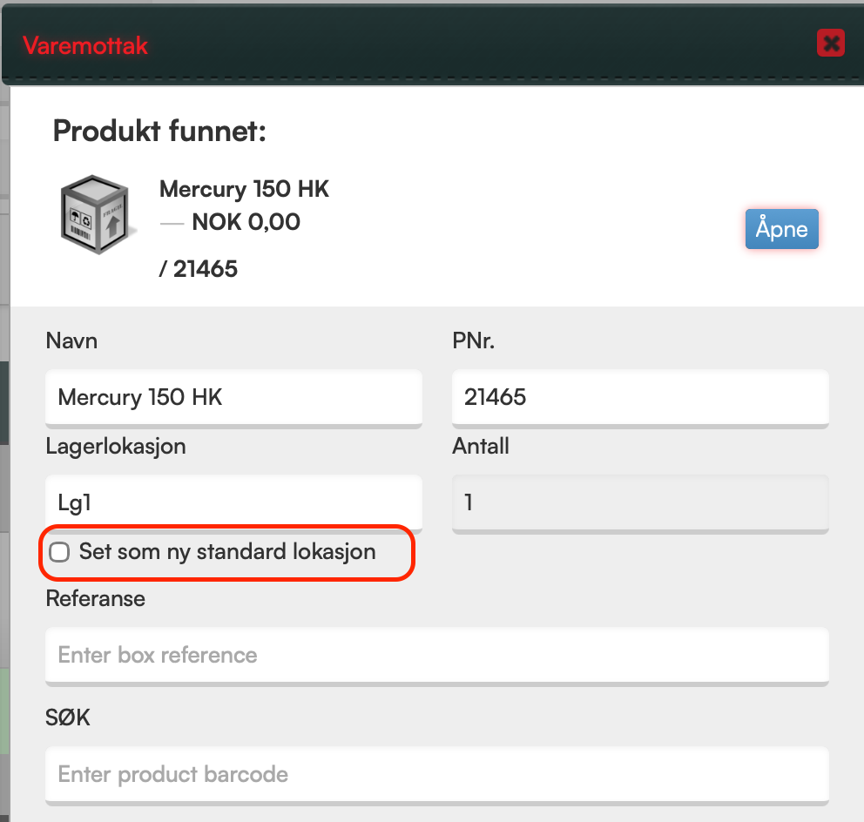Click the Lagerlokasjon label
Image resolution: width=864 pixels, height=822 pixels.
[x=116, y=447]
